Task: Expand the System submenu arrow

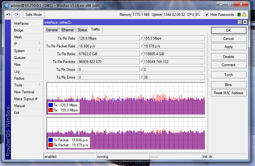Action: click(x=40, y=50)
